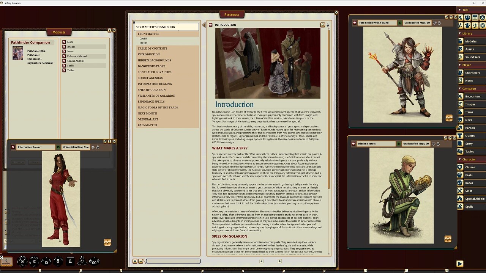Select the Reference tab
This screenshot has height=273, width=486.
coord(232,14)
